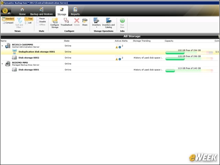Click Online state of Deduplication disk storage
The image size is (220, 165).
click(68, 52)
